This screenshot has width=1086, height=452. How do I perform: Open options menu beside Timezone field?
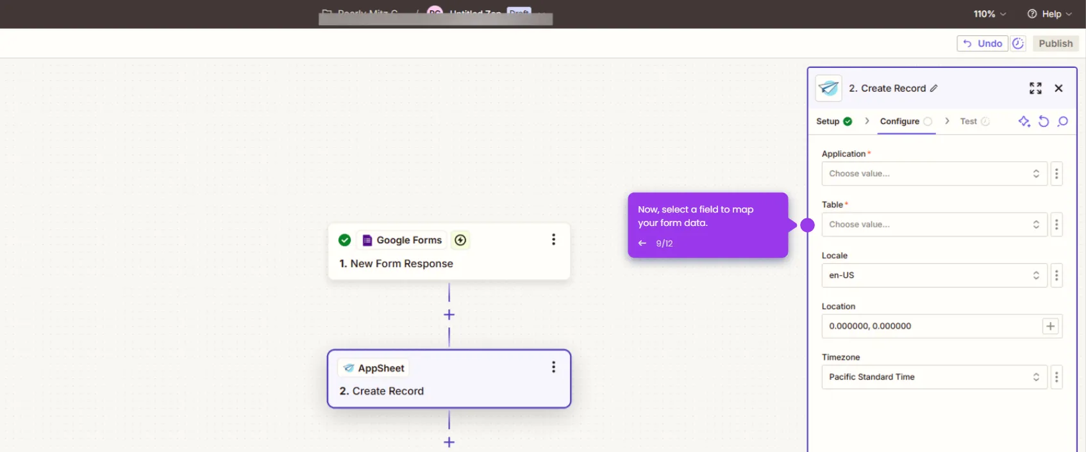(1057, 377)
